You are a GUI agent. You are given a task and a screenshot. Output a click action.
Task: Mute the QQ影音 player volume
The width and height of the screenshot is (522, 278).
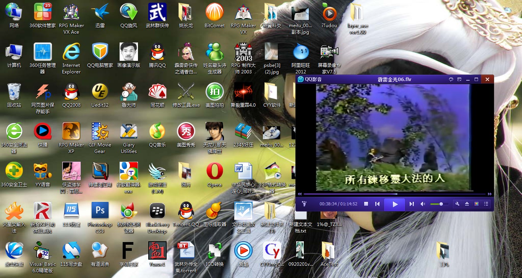click(423, 204)
